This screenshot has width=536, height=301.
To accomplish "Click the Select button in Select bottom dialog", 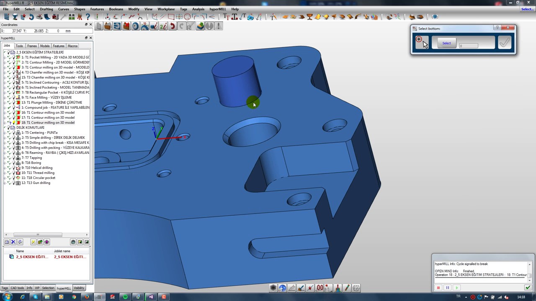I will point(447,43).
